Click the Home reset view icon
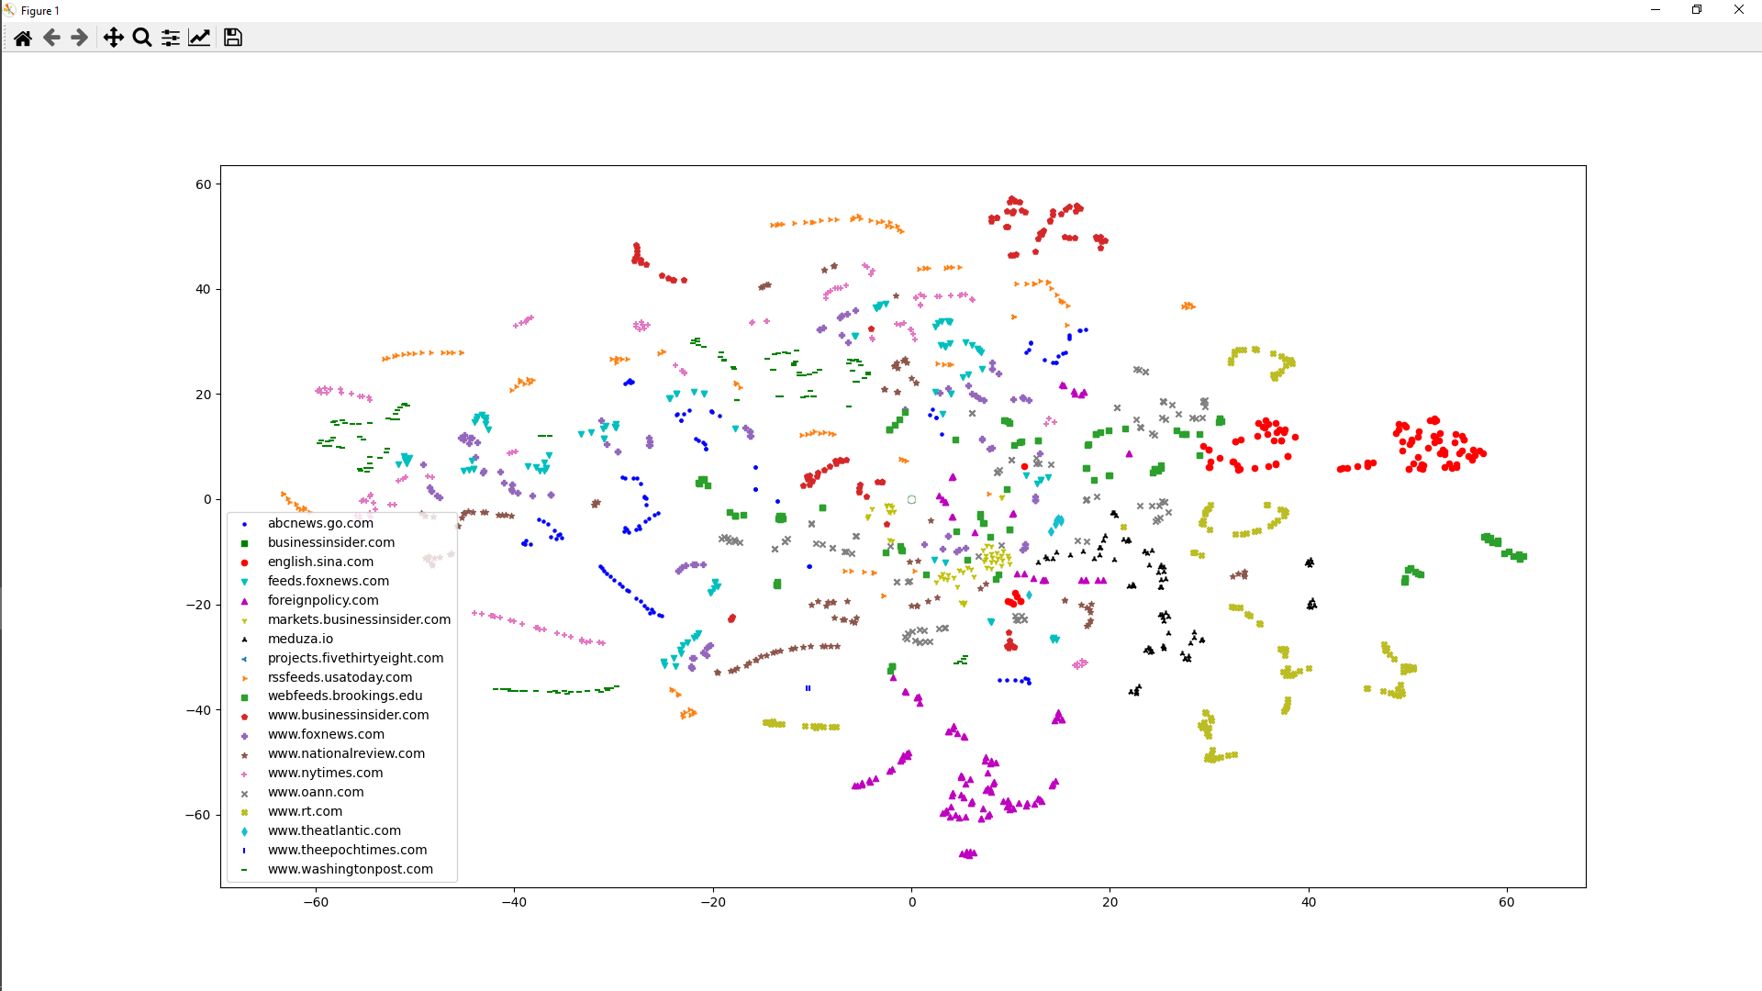This screenshot has height=991, width=1762. 23,38
